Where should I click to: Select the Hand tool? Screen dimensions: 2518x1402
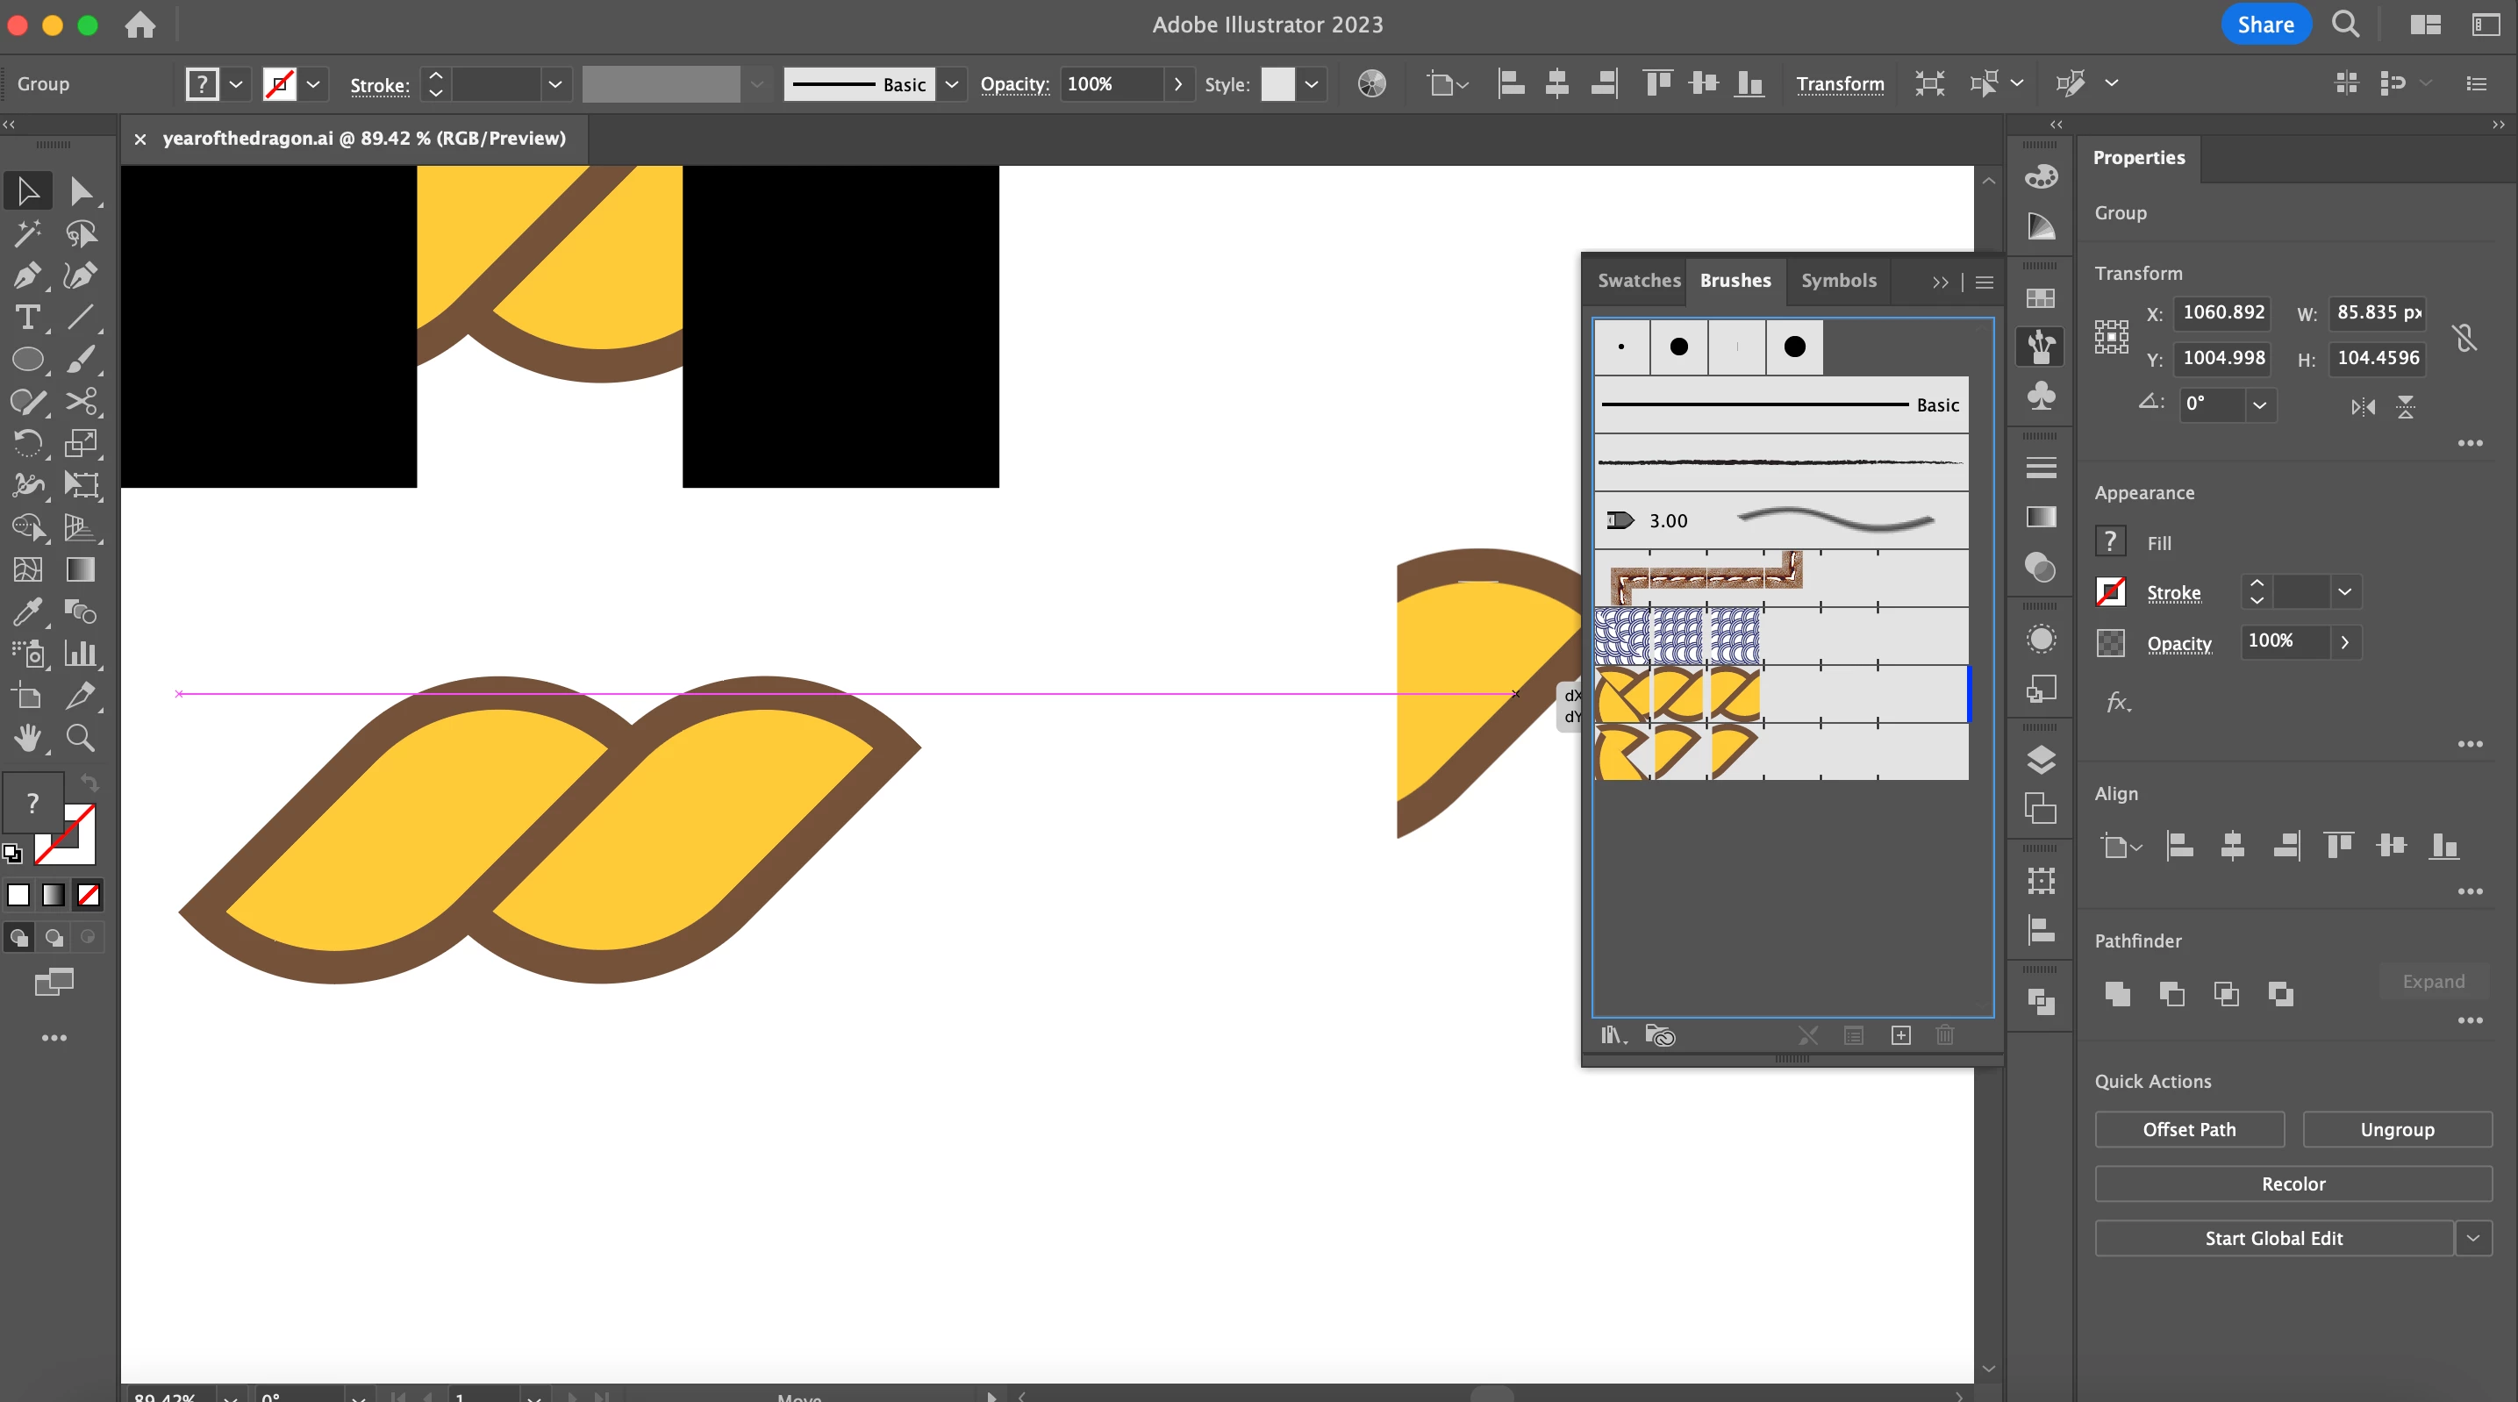26,738
